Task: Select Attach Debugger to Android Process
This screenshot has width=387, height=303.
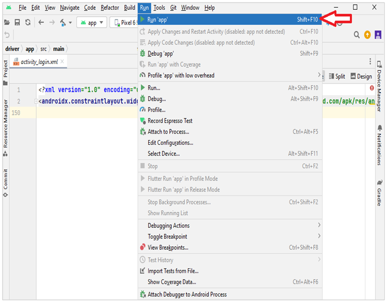Action: click(230, 294)
